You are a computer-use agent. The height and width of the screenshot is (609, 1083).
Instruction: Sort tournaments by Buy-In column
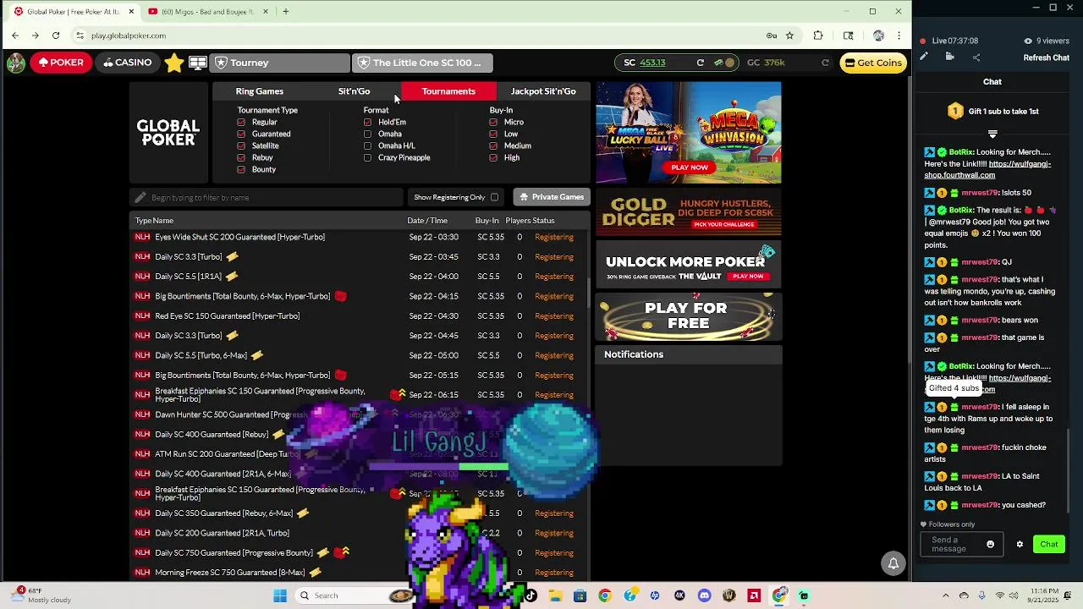click(487, 221)
